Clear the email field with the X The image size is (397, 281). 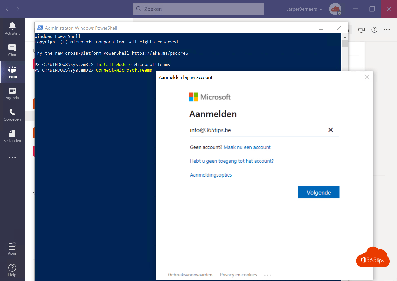(x=330, y=130)
